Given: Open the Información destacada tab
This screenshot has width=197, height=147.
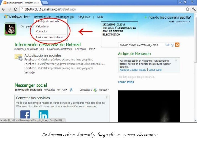Looking at the screenshot, I should click(x=28, y=90).
